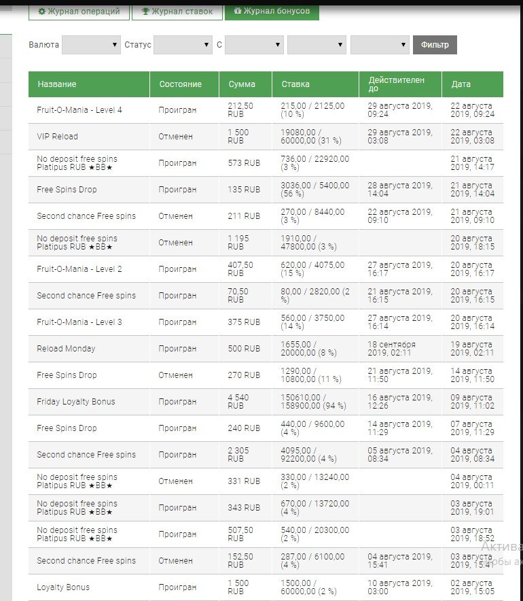Open the date dropdown next to Фильтр
523x601 pixels.
click(380, 45)
